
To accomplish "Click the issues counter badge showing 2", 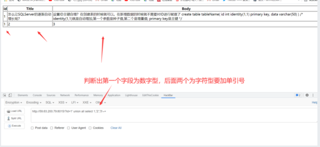I will point(298,95).
